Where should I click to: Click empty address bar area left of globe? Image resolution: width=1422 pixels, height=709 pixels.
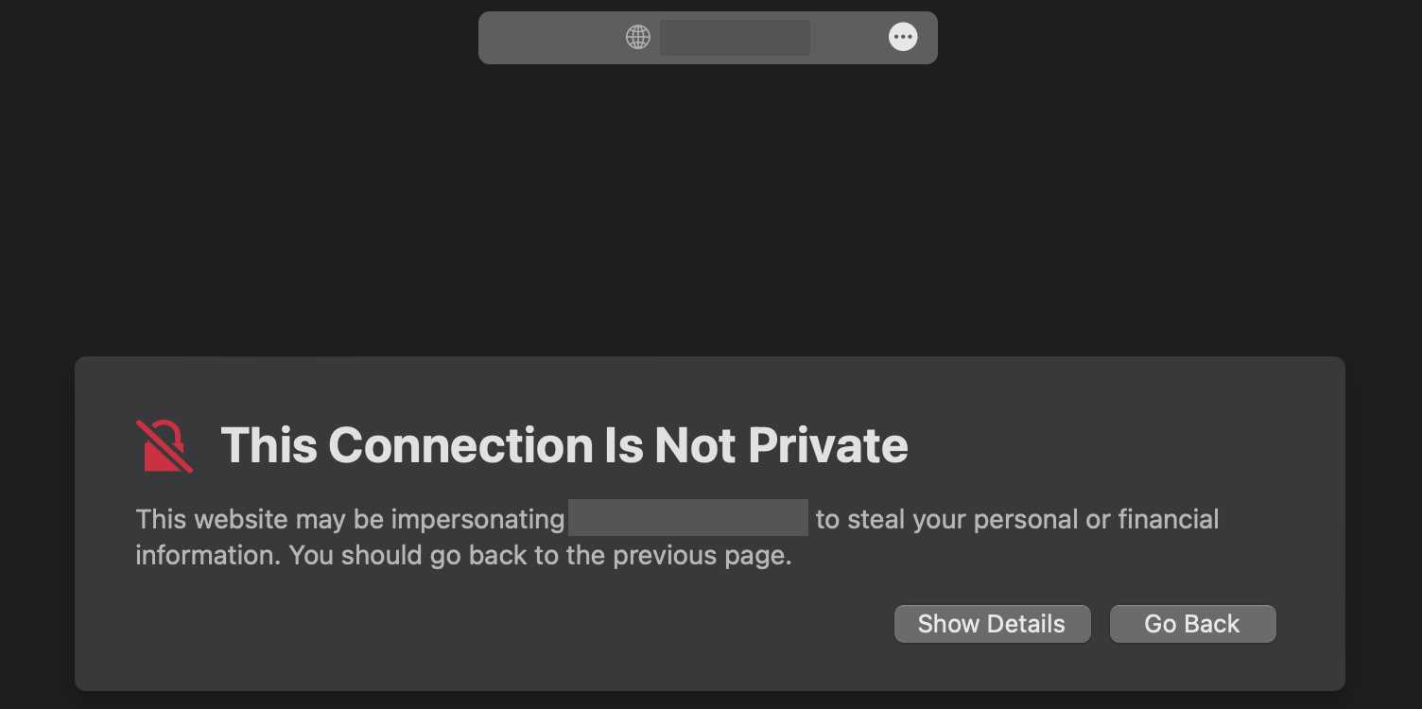pyautogui.click(x=548, y=38)
